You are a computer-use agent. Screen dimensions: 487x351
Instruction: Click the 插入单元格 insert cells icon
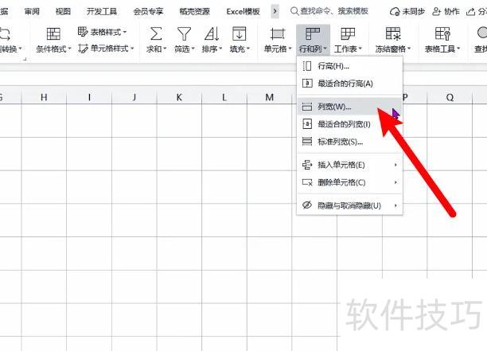(x=307, y=165)
